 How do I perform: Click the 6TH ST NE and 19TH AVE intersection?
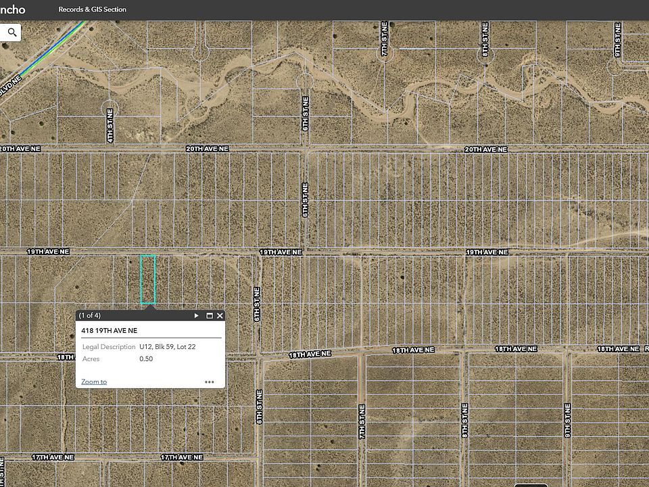306,251
